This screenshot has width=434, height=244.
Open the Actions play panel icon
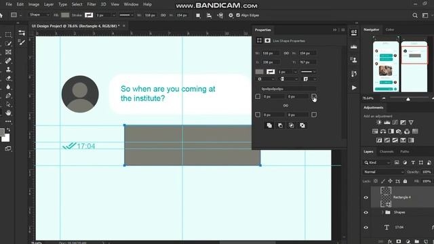354,87
